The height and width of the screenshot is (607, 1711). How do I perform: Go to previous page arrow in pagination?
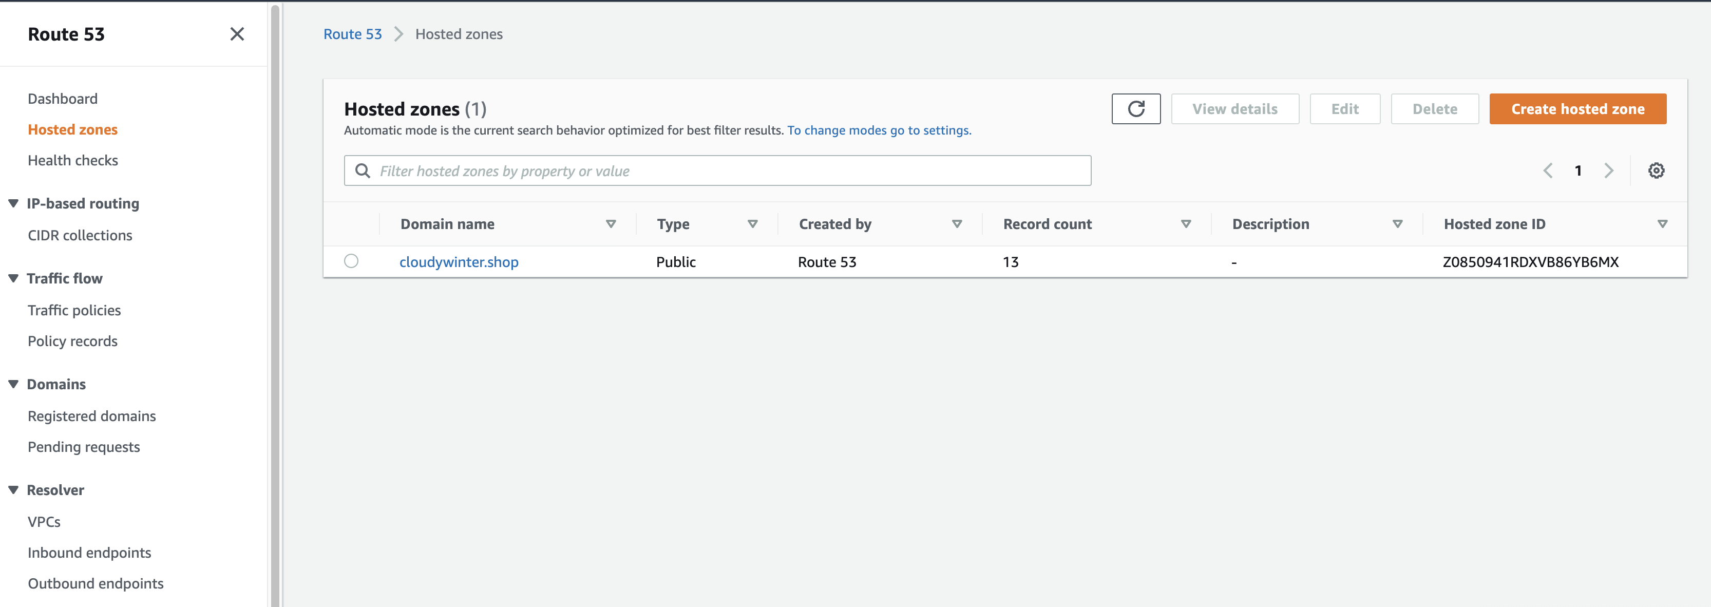pyautogui.click(x=1548, y=170)
